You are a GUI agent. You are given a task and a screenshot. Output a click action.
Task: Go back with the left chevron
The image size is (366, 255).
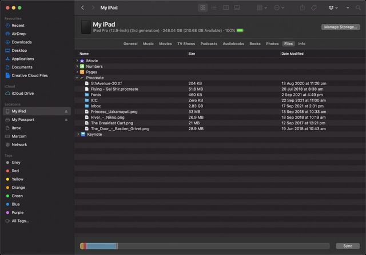tap(82, 7)
